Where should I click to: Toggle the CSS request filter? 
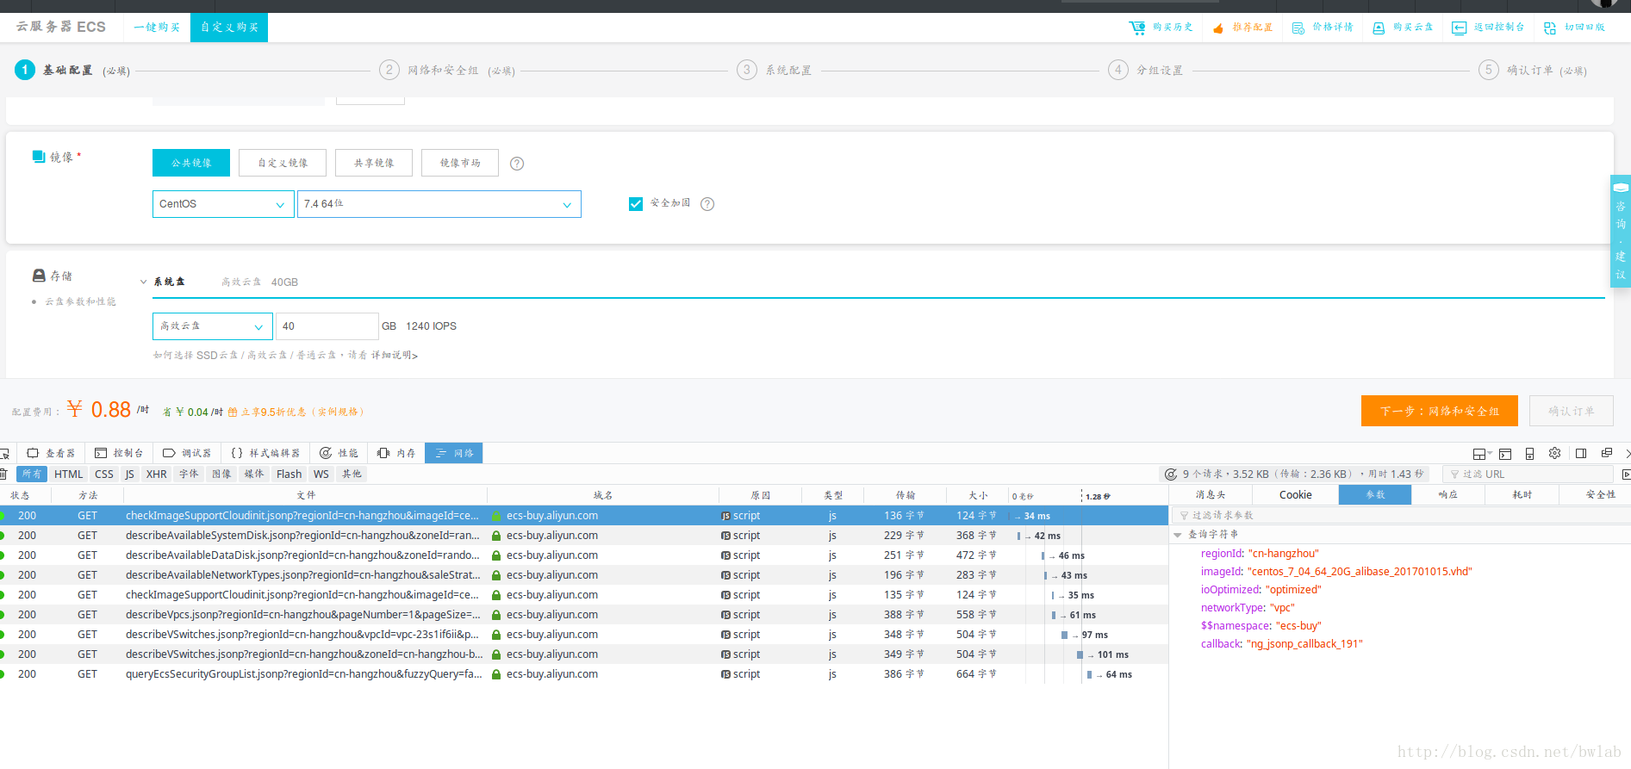104,474
